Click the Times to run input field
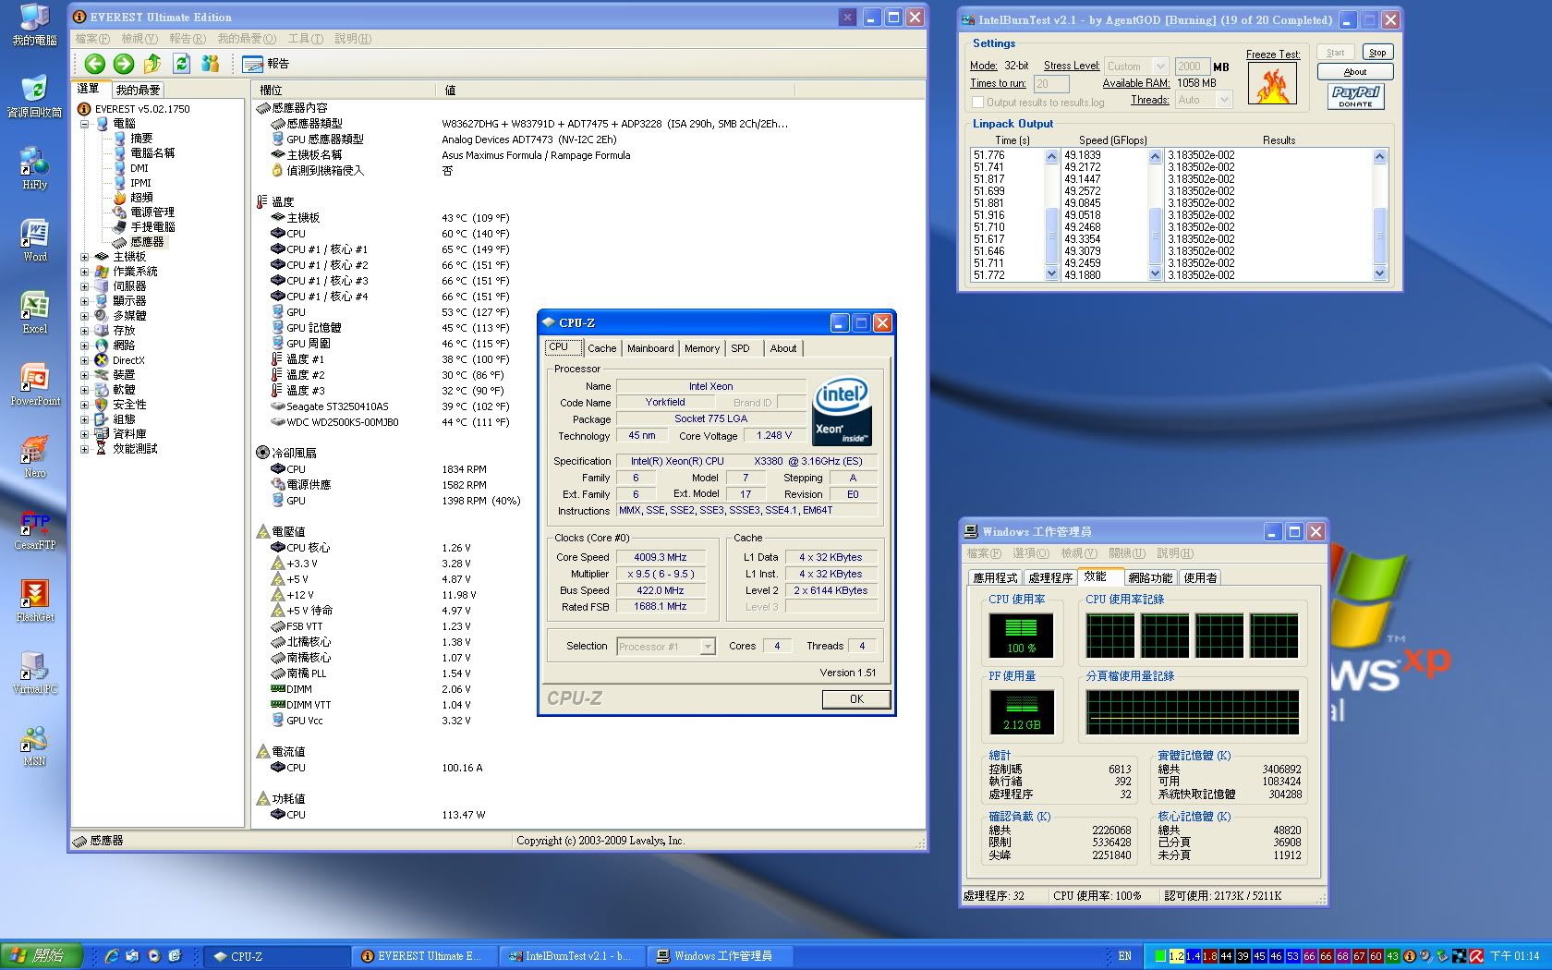The image size is (1552, 970). click(1053, 83)
